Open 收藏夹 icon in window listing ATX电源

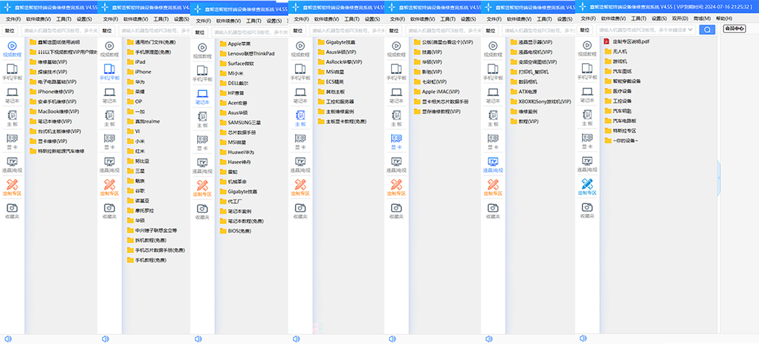click(x=494, y=208)
